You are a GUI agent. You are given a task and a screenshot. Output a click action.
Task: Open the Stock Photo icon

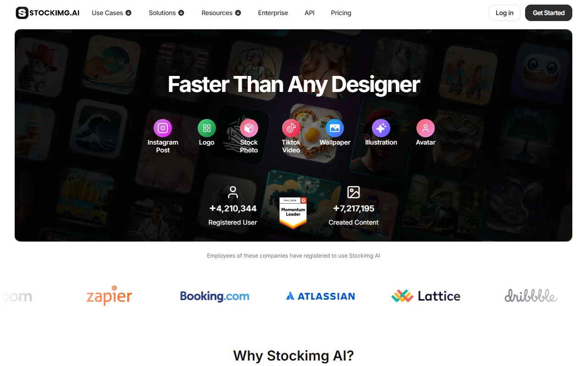249,128
